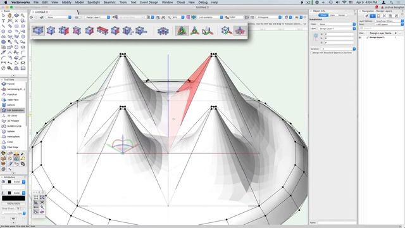Choose the Text tool in Basic palette
The height and width of the screenshot is (228, 405).
(x=3, y=21)
